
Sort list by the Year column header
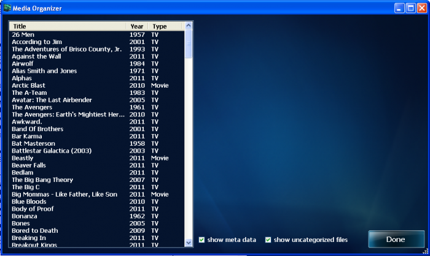click(137, 26)
